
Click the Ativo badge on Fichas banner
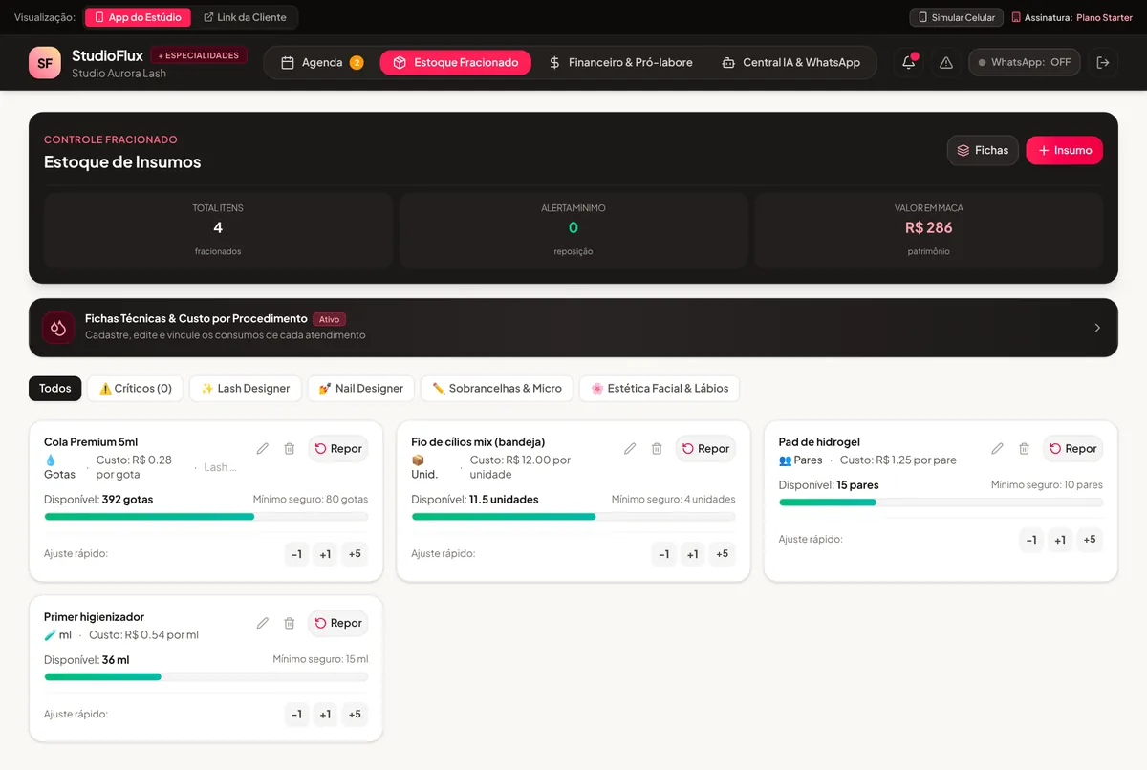329,319
